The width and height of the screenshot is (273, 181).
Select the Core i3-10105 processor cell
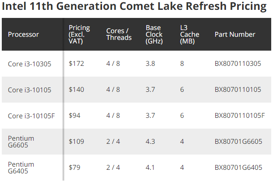(x=30, y=90)
